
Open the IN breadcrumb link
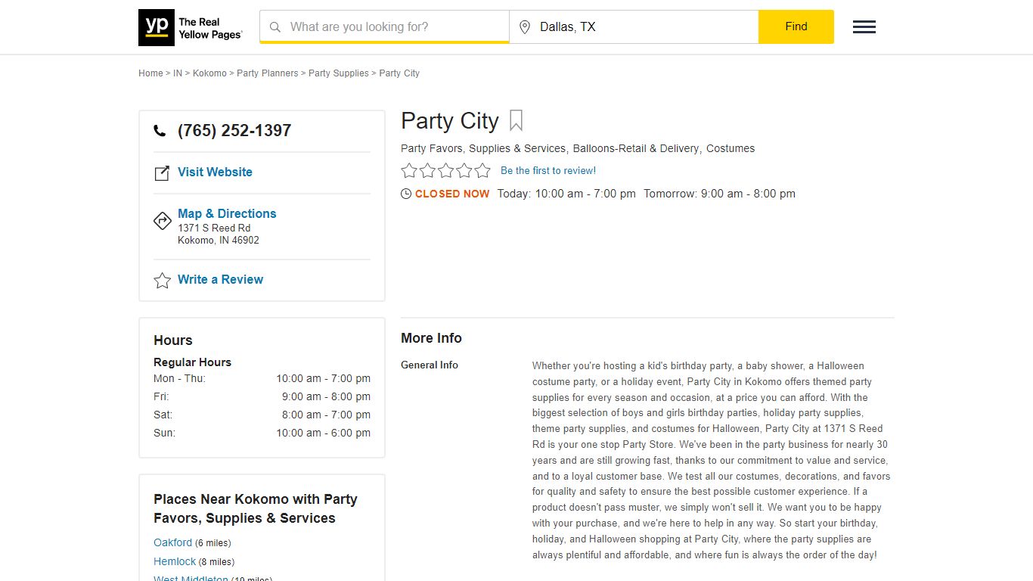click(x=178, y=73)
